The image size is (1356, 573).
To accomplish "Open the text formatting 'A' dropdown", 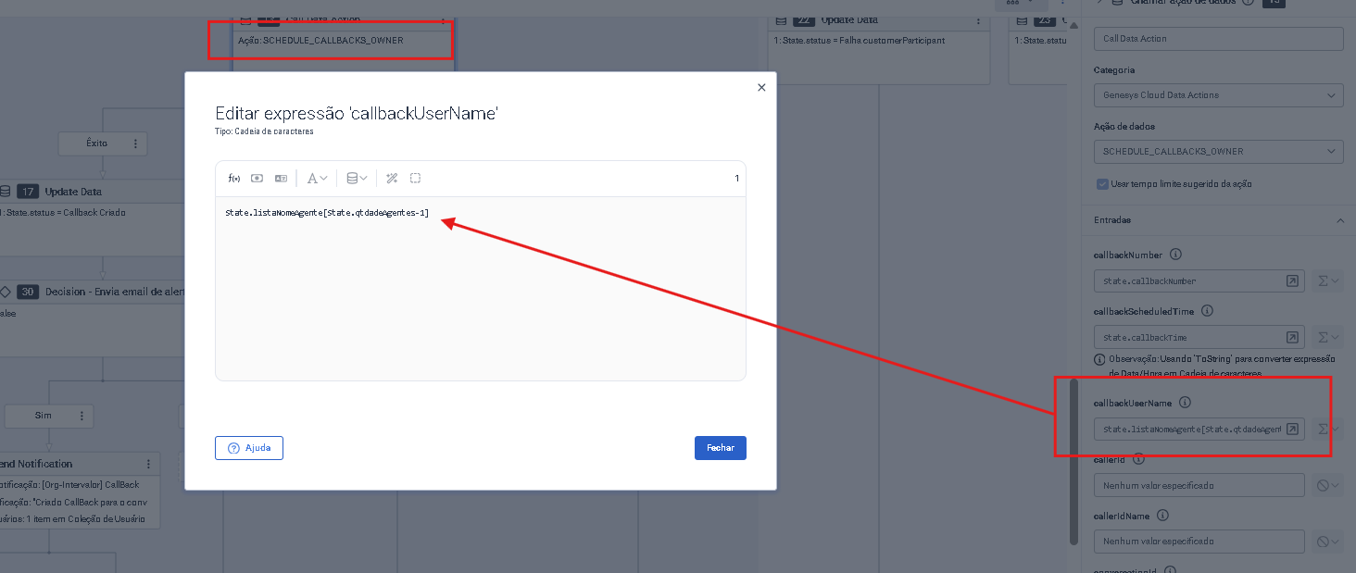I will (x=317, y=179).
